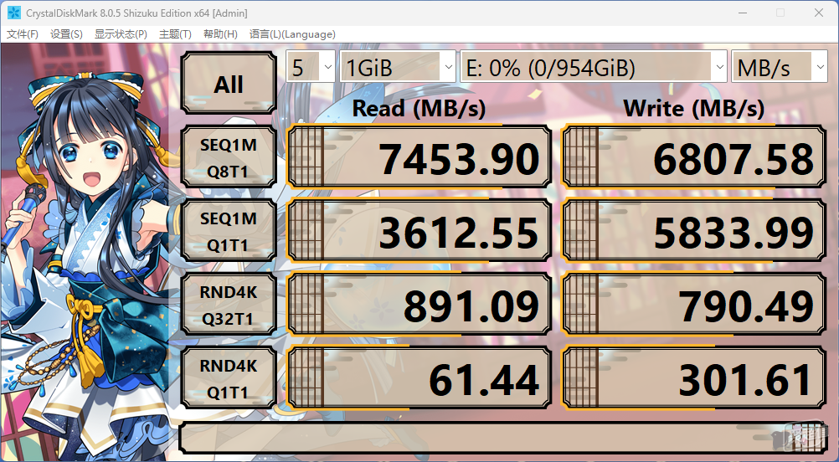This screenshot has width=839, height=462.
Task: Click the 61.44 read result
Action: pyautogui.click(x=419, y=378)
